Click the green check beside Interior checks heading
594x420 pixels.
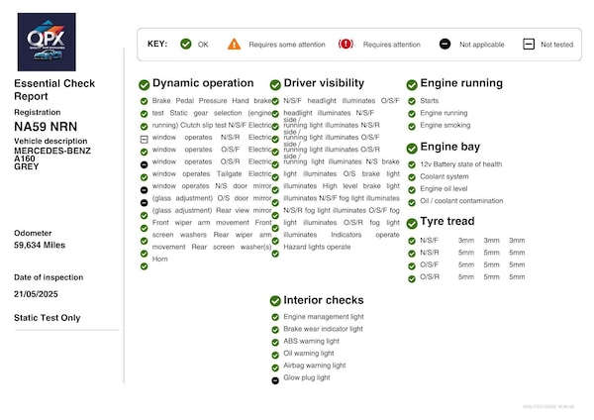point(275,300)
